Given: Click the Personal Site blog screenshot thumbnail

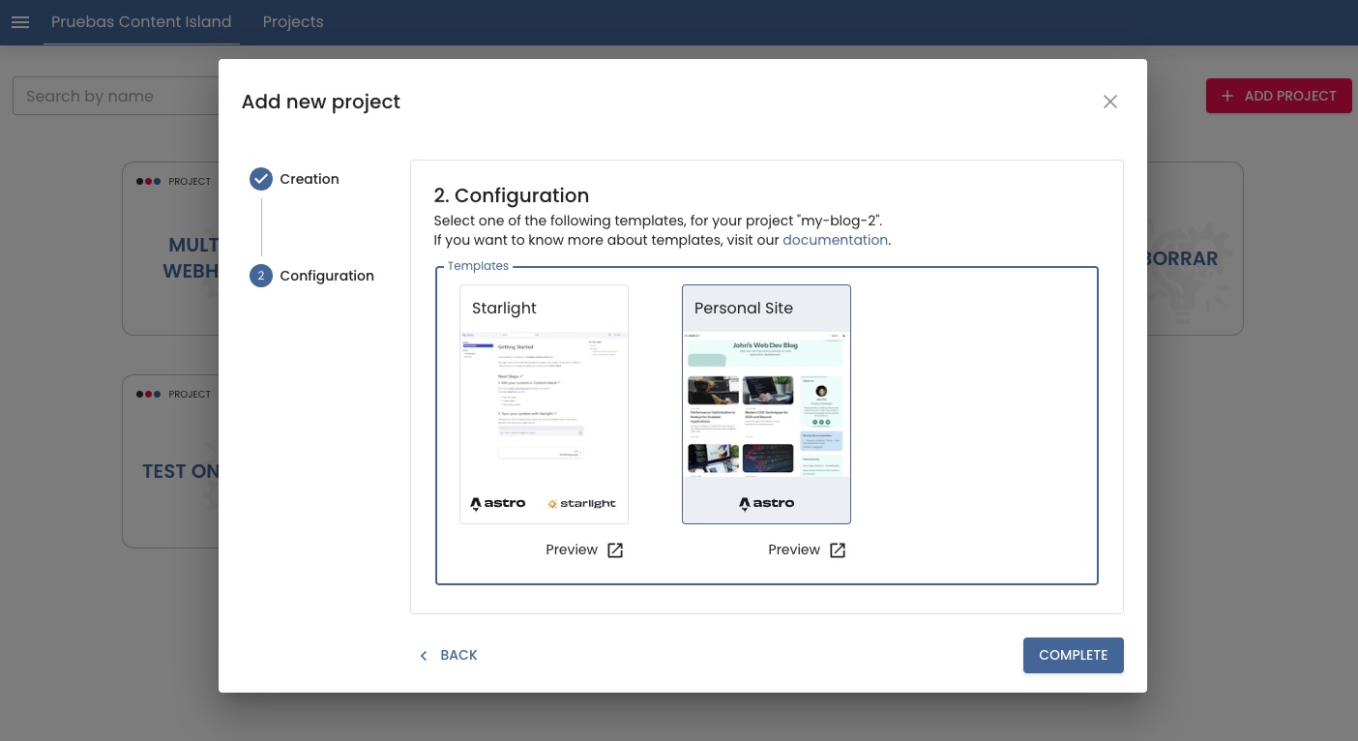Looking at the screenshot, I should tap(766, 404).
